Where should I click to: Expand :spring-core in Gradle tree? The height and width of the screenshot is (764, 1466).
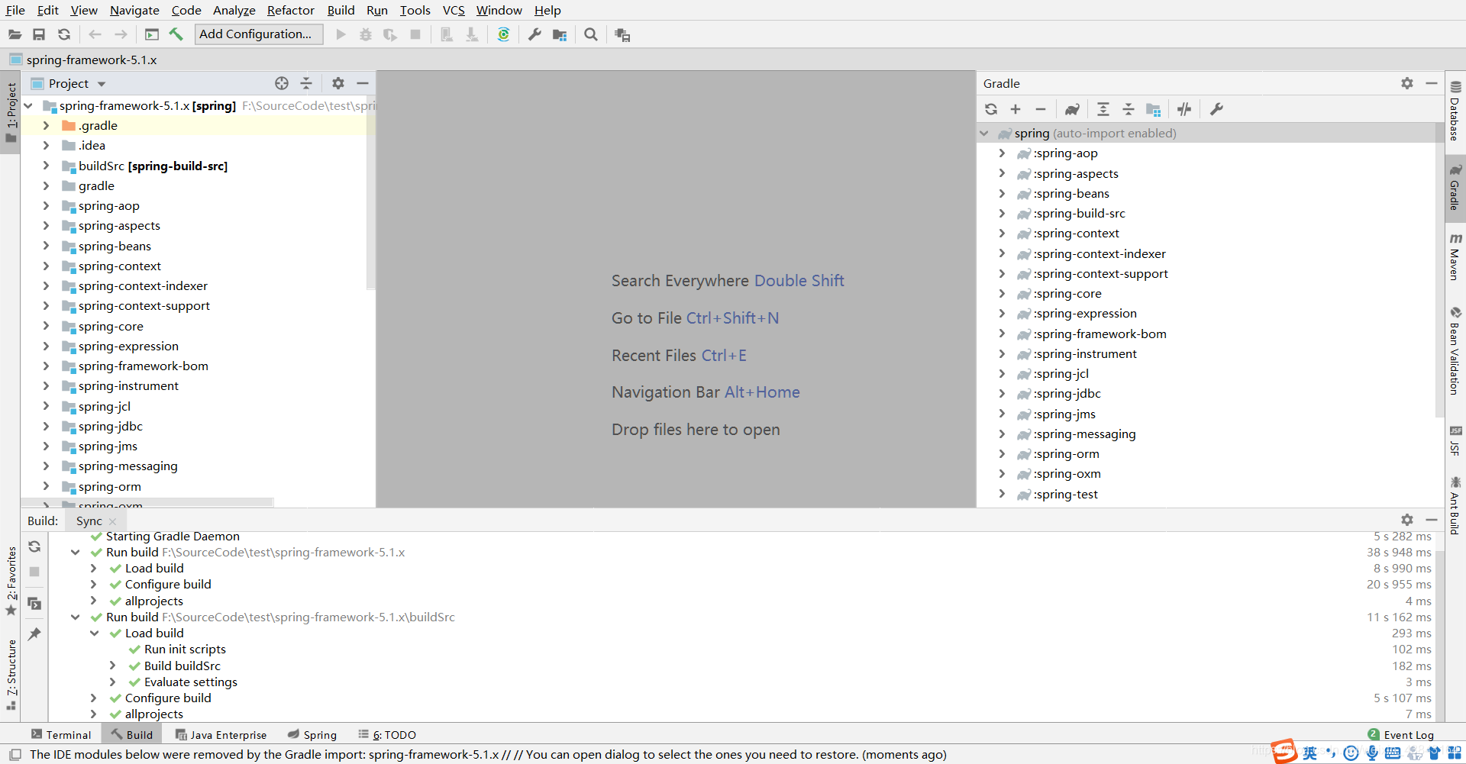click(x=1002, y=293)
